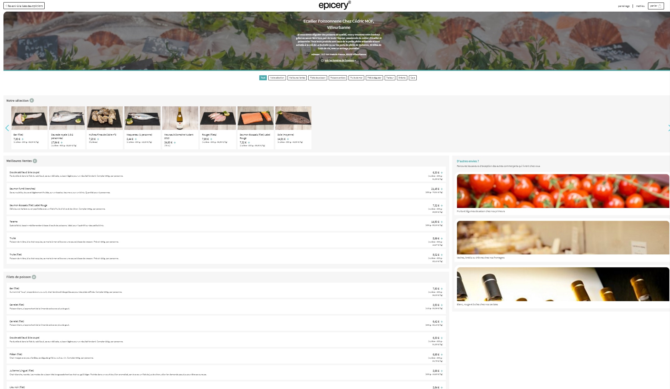
Task: Add Huîtres Fines de Claire n°3 plus icon
Action: pyautogui.click(x=98, y=139)
